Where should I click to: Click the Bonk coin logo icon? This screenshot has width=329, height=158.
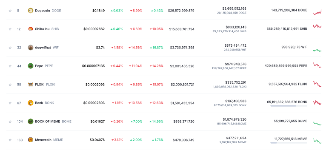point(31,103)
